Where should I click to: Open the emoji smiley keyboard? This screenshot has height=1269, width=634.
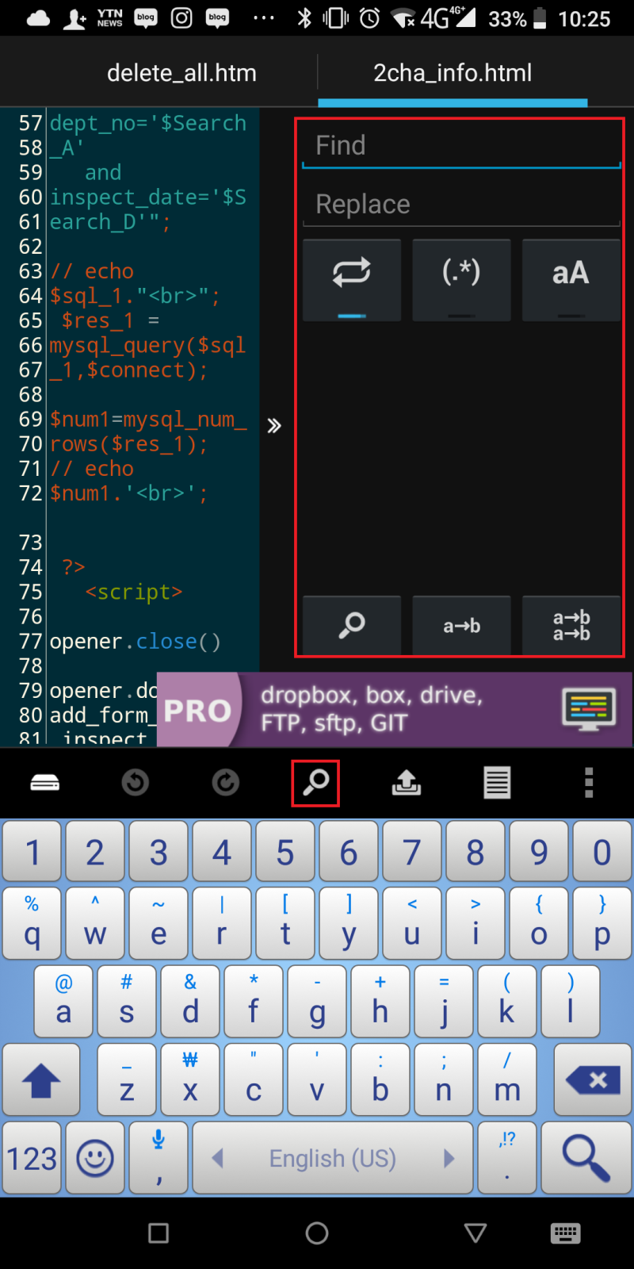pyautogui.click(x=95, y=1158)
